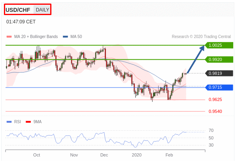Click the 2020 marker on the time axis

[x=137, y=155]
